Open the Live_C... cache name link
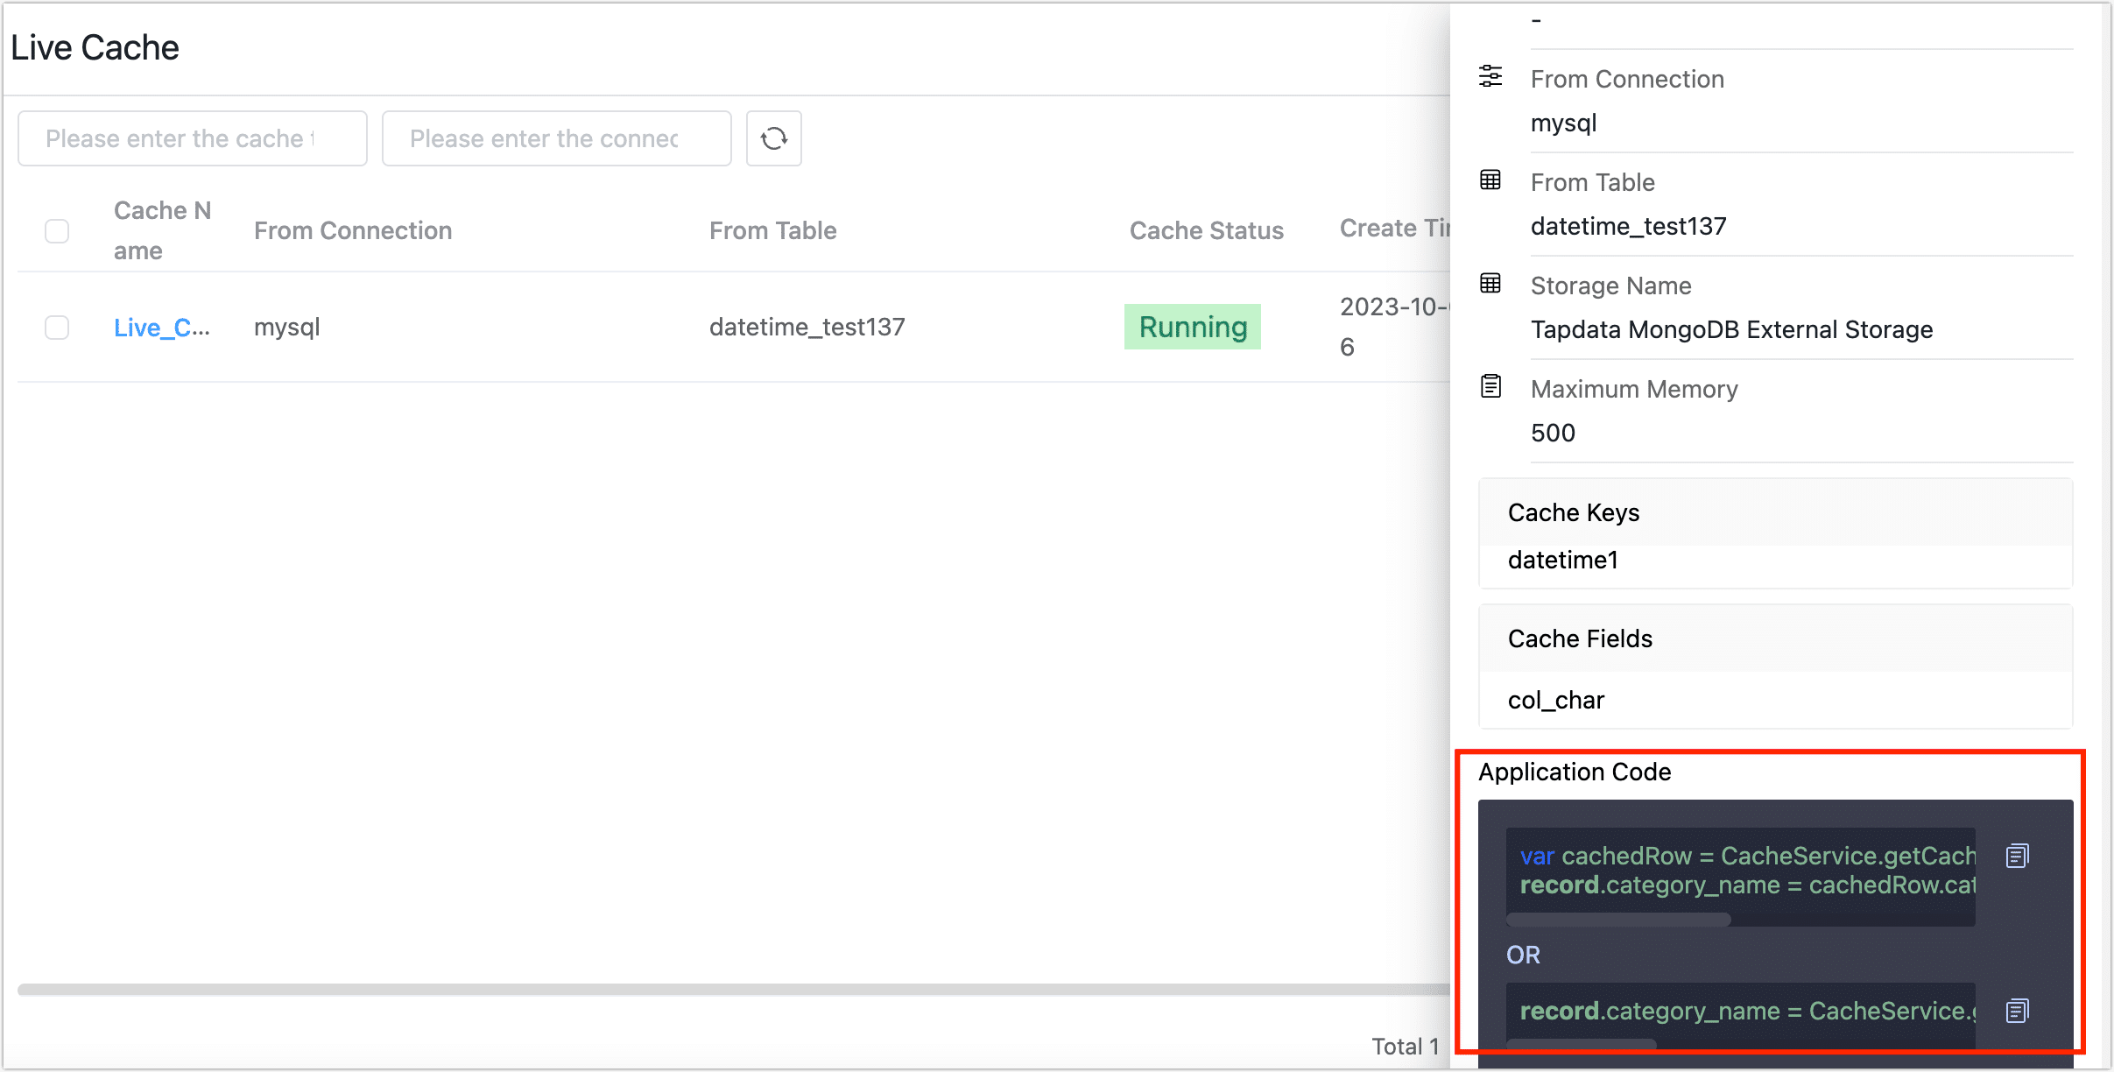2114x1072 pixels. [x=161, y=328]
